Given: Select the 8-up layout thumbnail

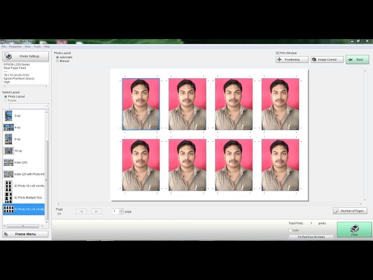Looking at the screenshot, I should coord(8,139).
